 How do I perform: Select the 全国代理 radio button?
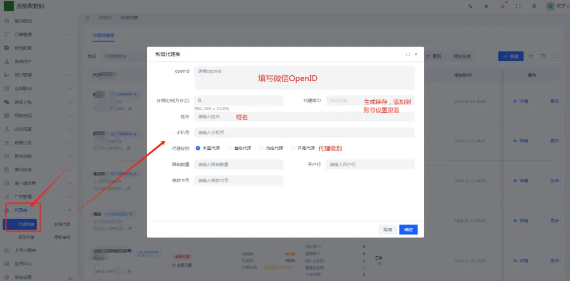(x=198, y=148)
